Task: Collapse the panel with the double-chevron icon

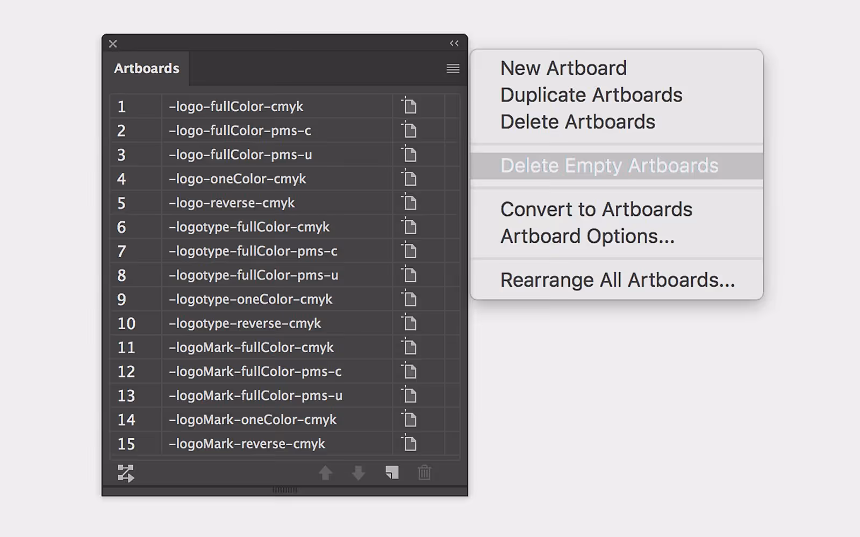Action: pyautogui.click(x=454, y=43)
